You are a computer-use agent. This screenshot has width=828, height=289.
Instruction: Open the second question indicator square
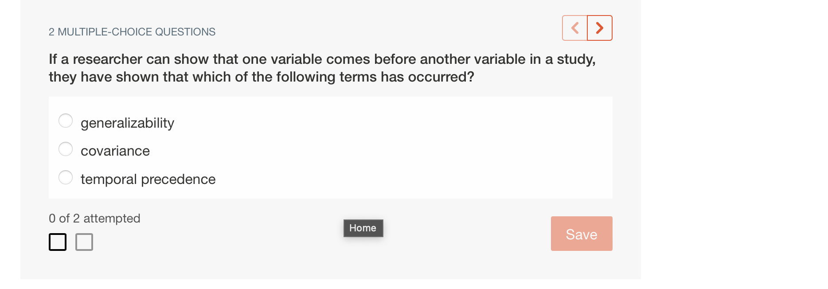pos(84,242)
